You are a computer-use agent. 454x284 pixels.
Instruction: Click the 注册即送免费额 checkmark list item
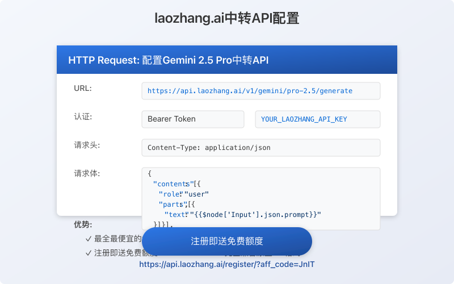pos(121,253)
